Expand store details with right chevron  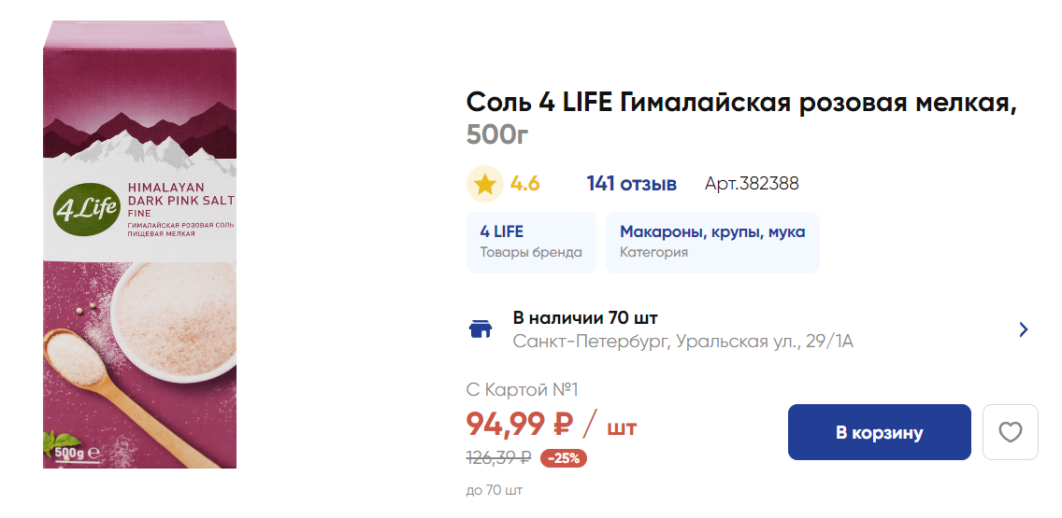[x=1024, y=329]
